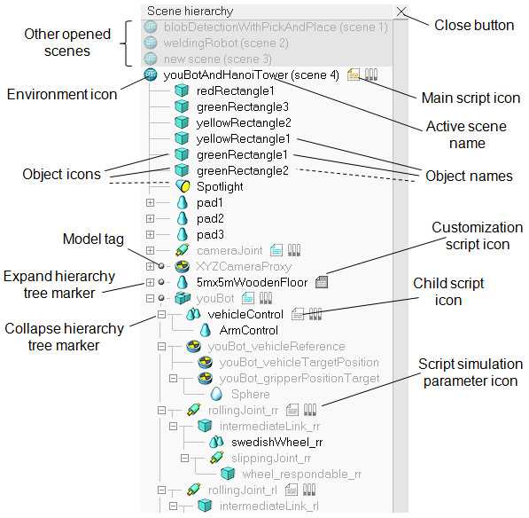Close the Scene hierarchy panel
This screenshot has width=529, height=518.
tap(401, 12)
